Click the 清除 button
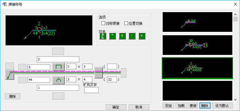Viewport: 240px width, 111px height. [x=12, y=96]
